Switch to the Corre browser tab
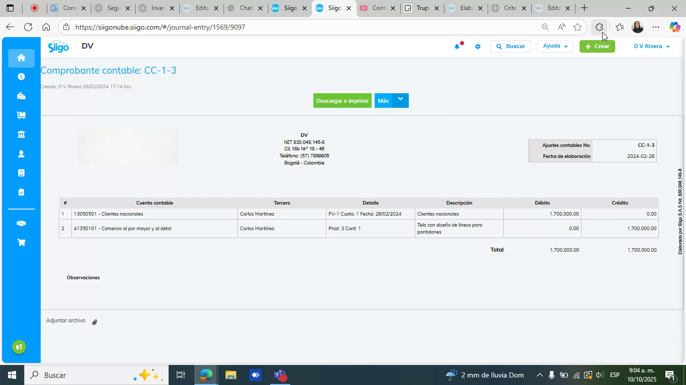Image resolution: width=686 pixels, height=385 pixels. click(69, 8)
